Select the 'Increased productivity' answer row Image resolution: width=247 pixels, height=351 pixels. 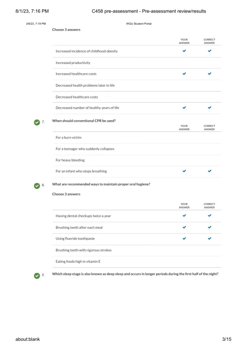(x=73, y=63)
